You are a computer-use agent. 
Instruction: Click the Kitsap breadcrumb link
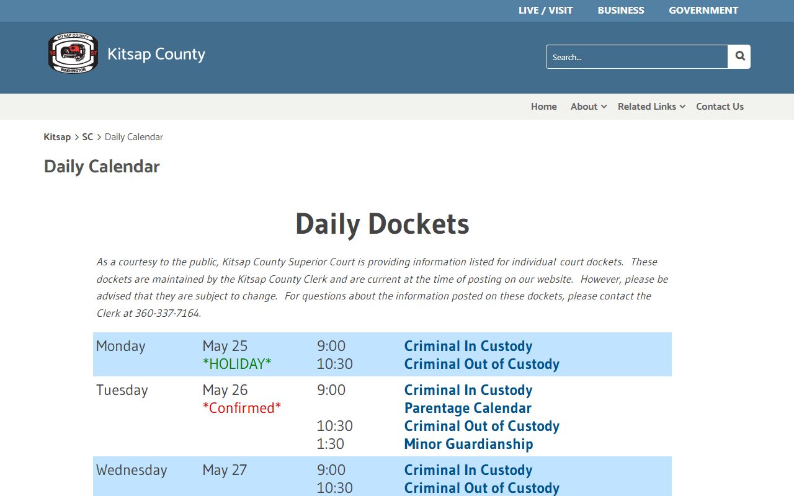57,137
